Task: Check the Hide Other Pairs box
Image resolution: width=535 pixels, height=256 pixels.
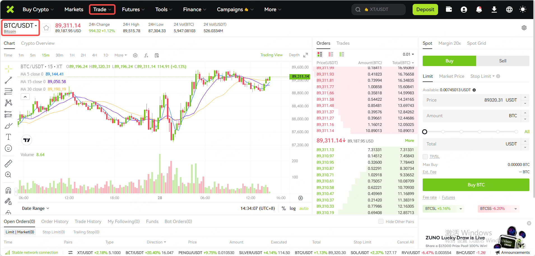Action: pos(381,222)
